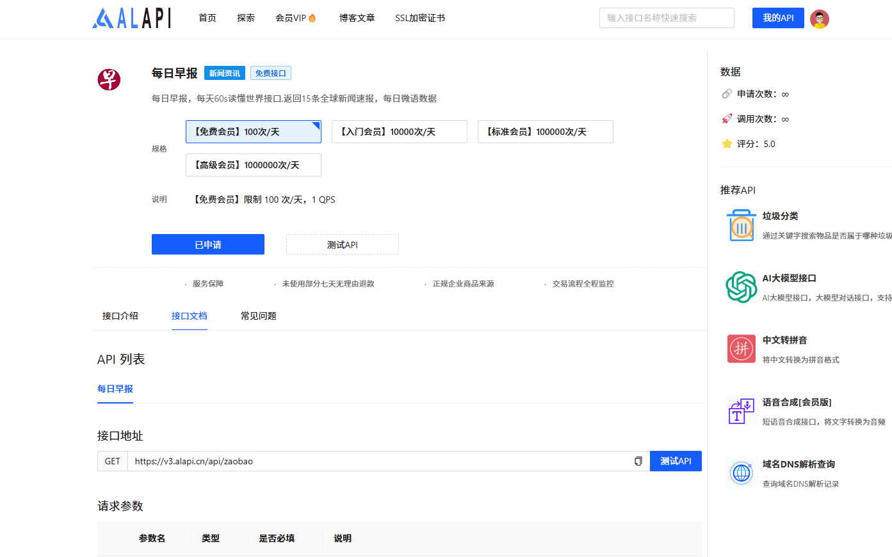Switch to the 接口介绍 tab

(x=120, y=315)
